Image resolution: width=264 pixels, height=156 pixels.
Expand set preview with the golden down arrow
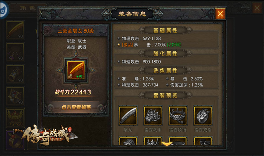[x=167, y=144]
